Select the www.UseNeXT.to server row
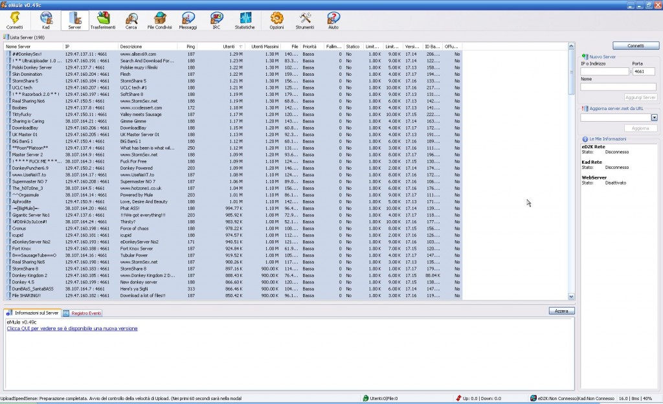663x404 pixels. (x=233, y=175)
